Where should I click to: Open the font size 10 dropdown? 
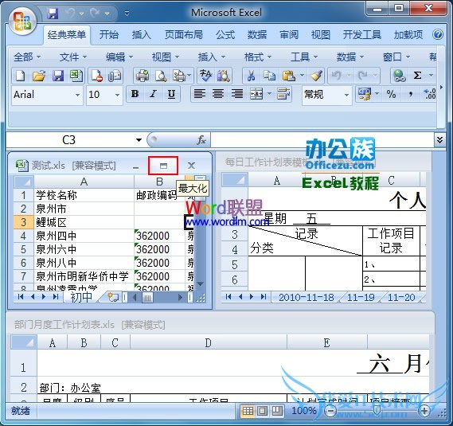(117, 95)
